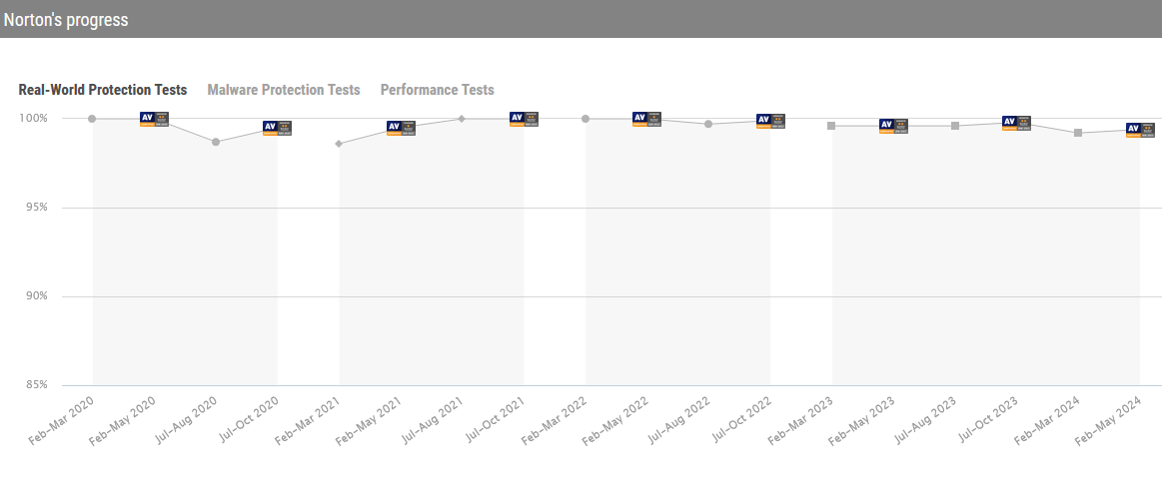
Task: Select the Jul–Aug 2020 dip data point
Action: [216, 142]
